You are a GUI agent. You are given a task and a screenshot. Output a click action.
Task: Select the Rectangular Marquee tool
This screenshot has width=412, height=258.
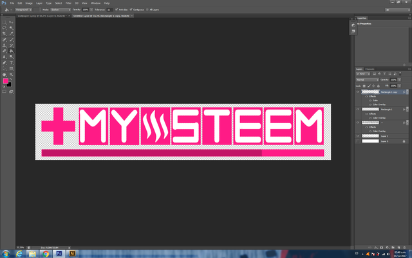(5, 23)
